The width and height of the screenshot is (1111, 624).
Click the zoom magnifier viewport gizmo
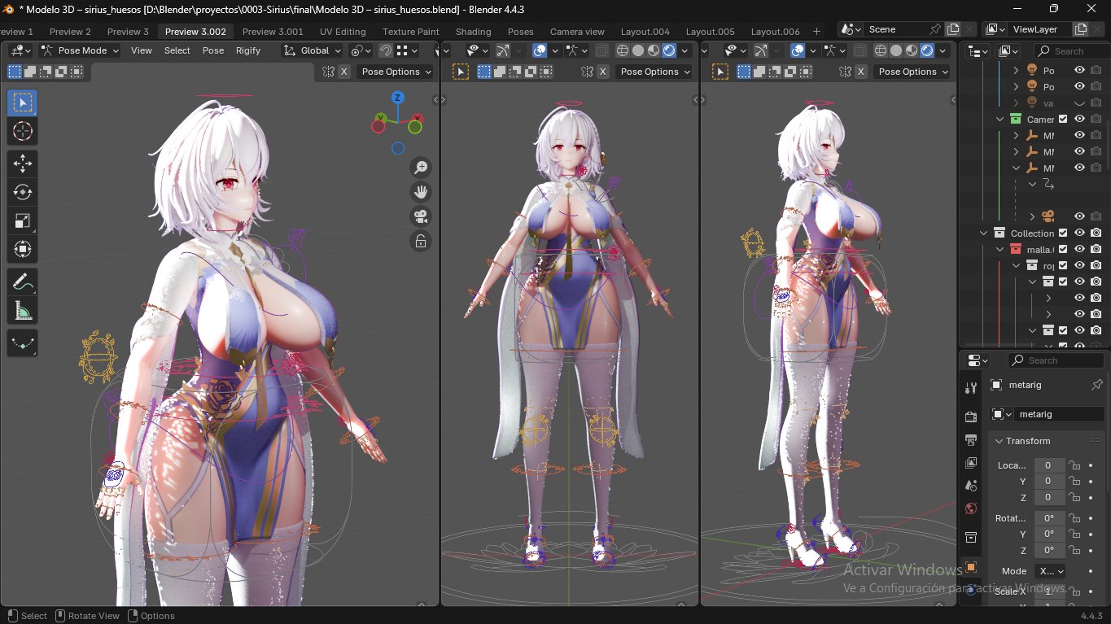tap(421, 168)
